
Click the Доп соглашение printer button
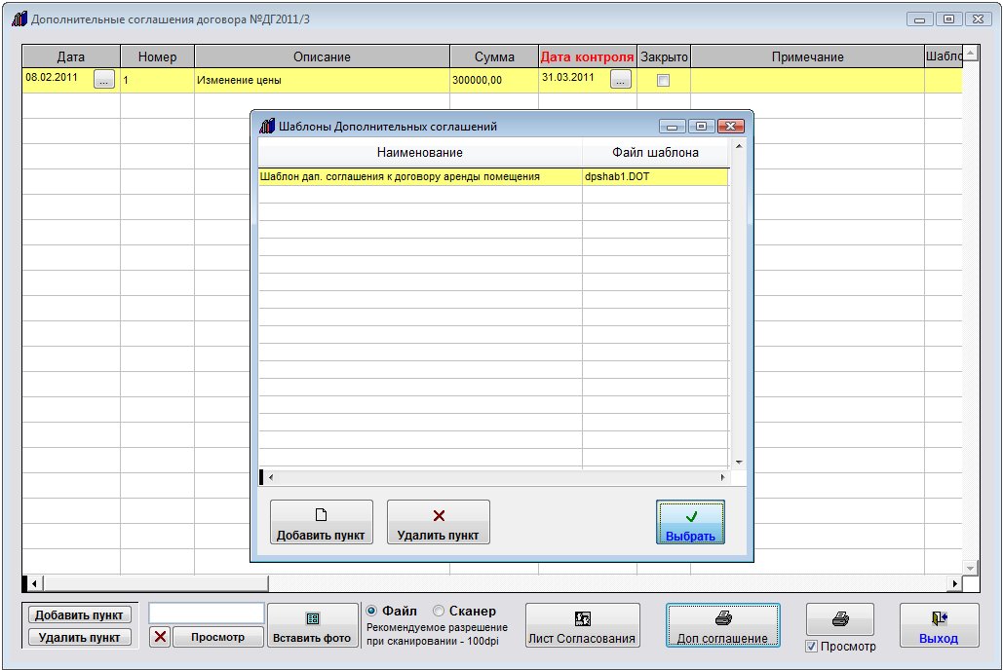tap(723, 625)
